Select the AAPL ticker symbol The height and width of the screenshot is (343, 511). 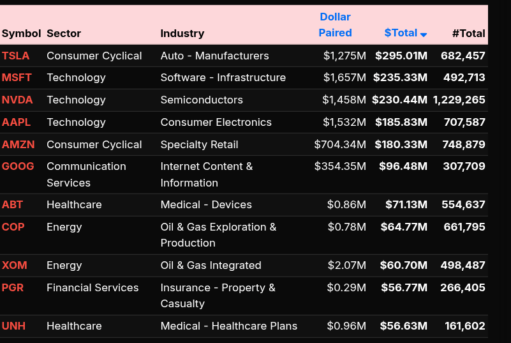pyautogui.click(x=16, y=122)
